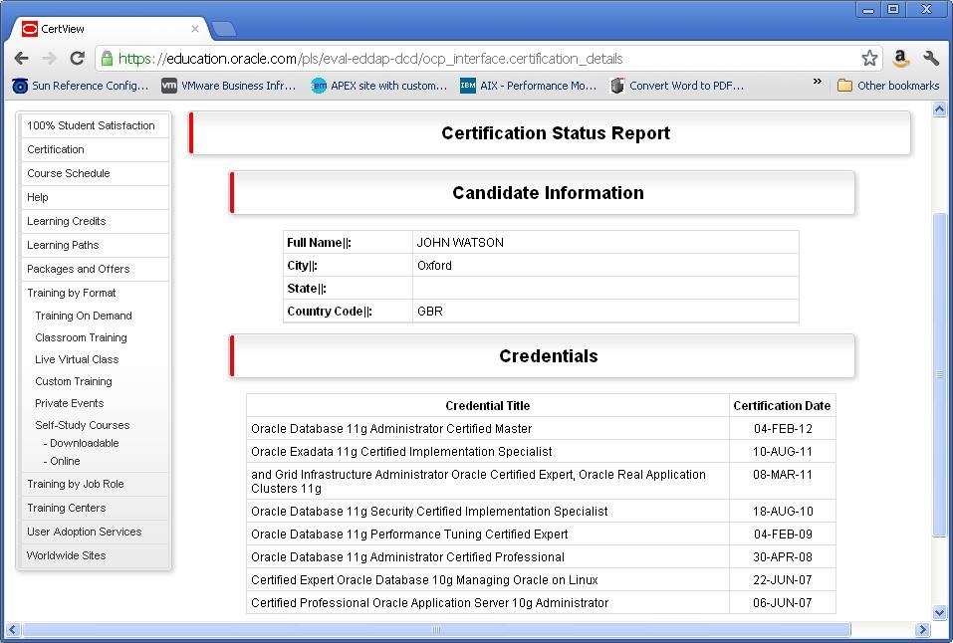Open the Learning Paths sidebar item
Screen dimensions: 953x643
click(95, 245)
